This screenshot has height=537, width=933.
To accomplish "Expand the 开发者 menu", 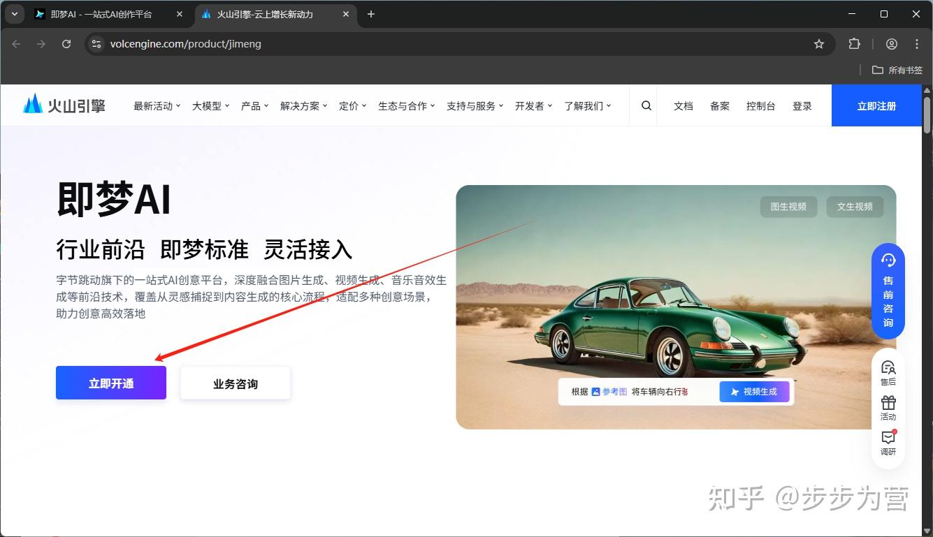I will [534, 106].
